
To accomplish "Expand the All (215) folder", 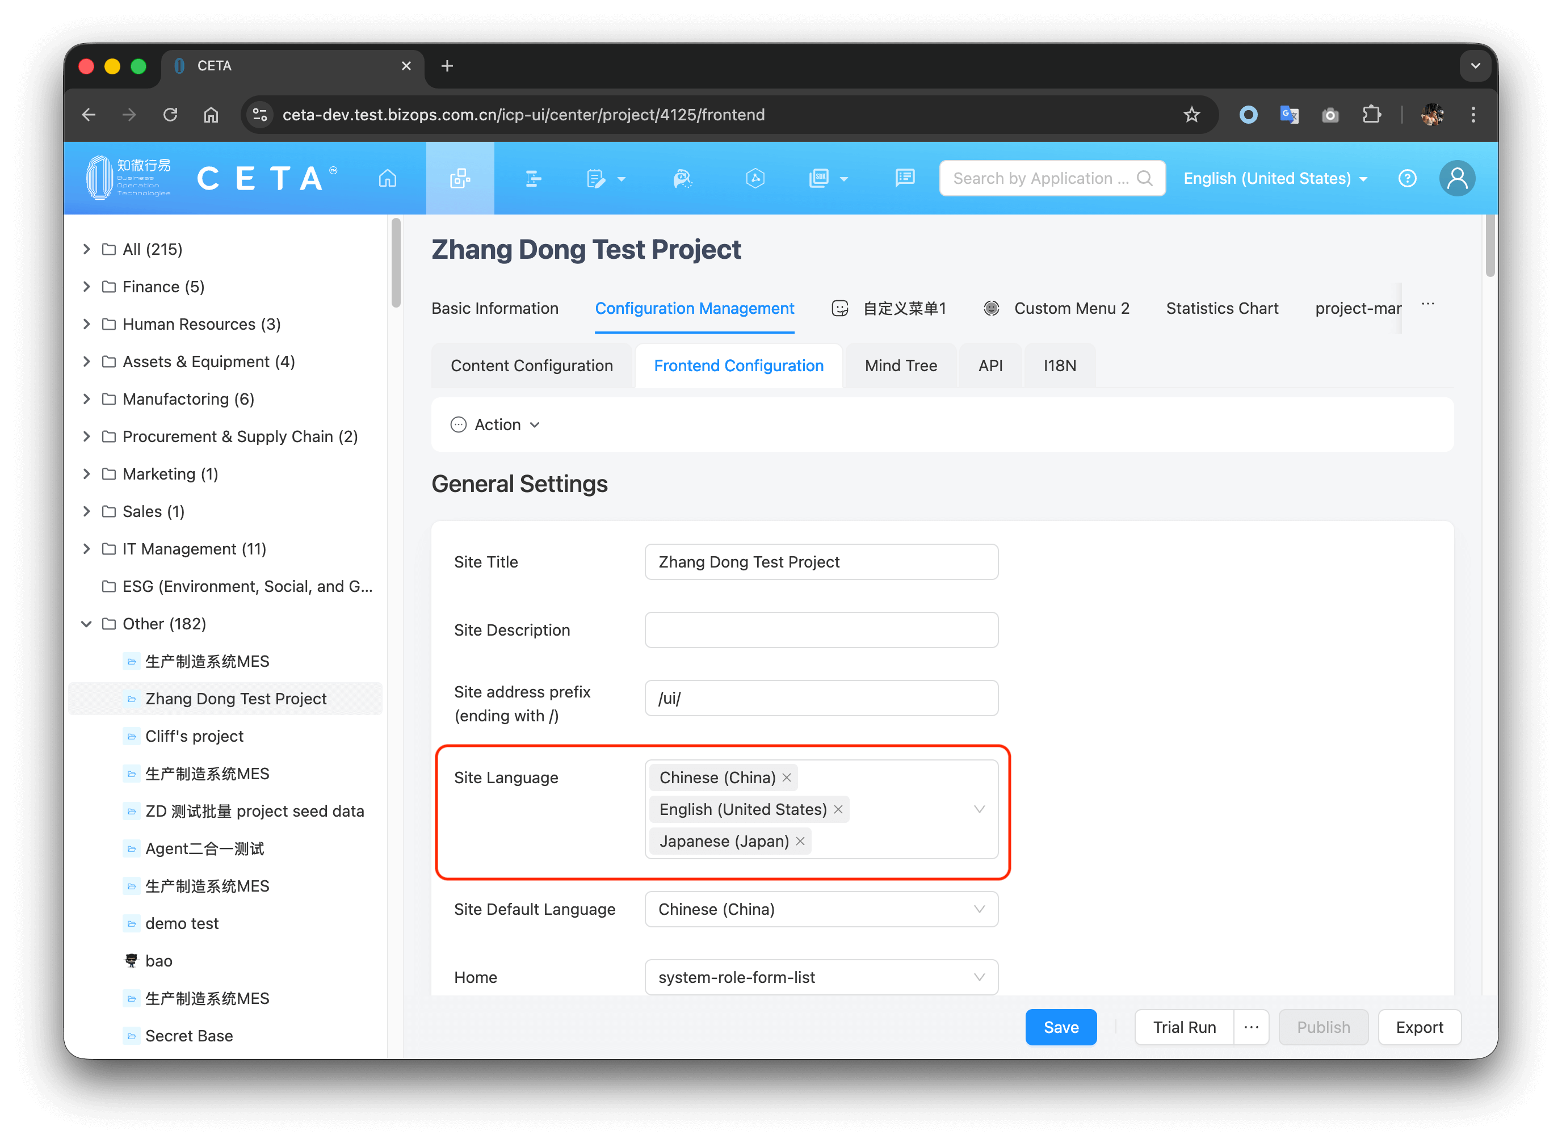I will click(x=86, y=249).
